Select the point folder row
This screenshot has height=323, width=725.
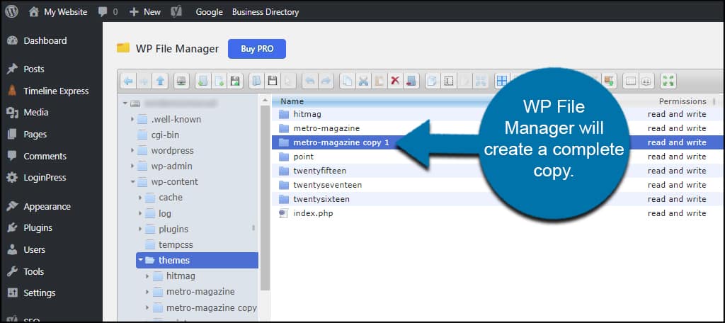pos(498,157)
